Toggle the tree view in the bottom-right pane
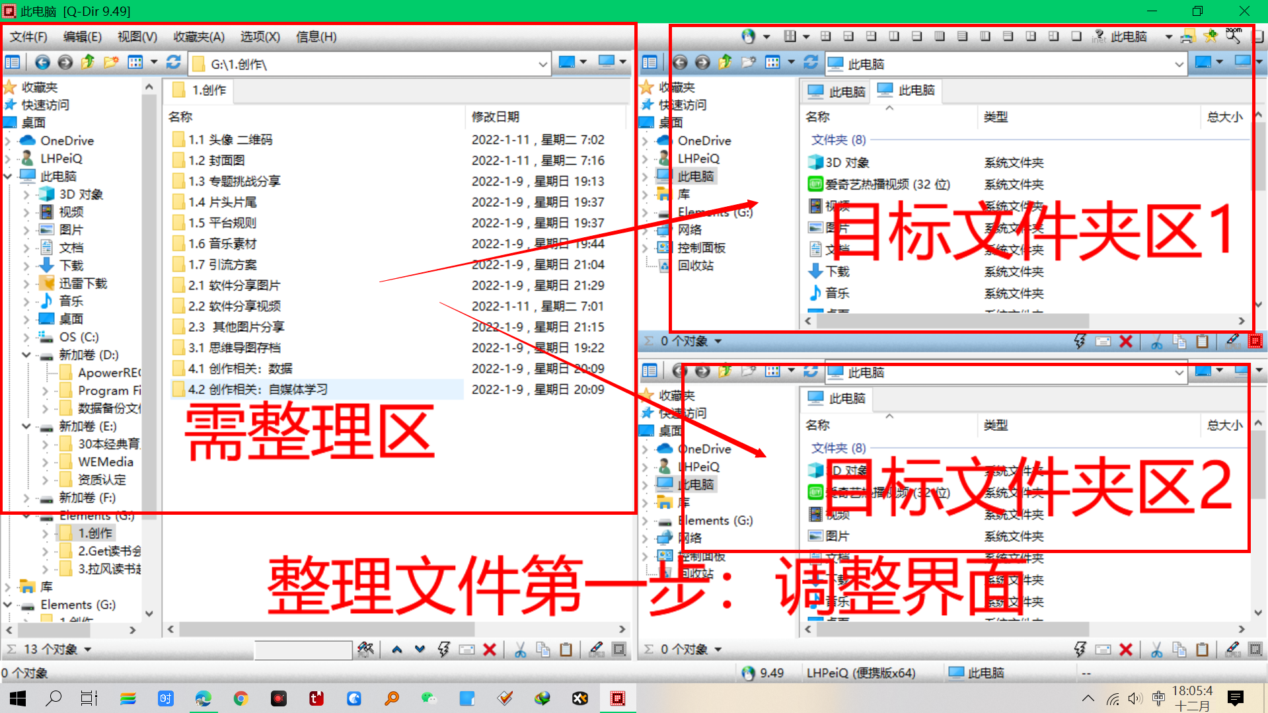This screenshot has width=1268, height=713. [x=650, y=371]
